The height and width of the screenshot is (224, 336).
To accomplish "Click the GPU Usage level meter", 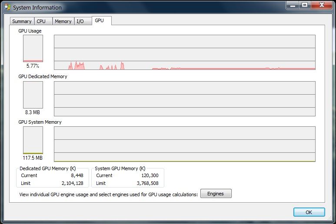I will point(33,48).
